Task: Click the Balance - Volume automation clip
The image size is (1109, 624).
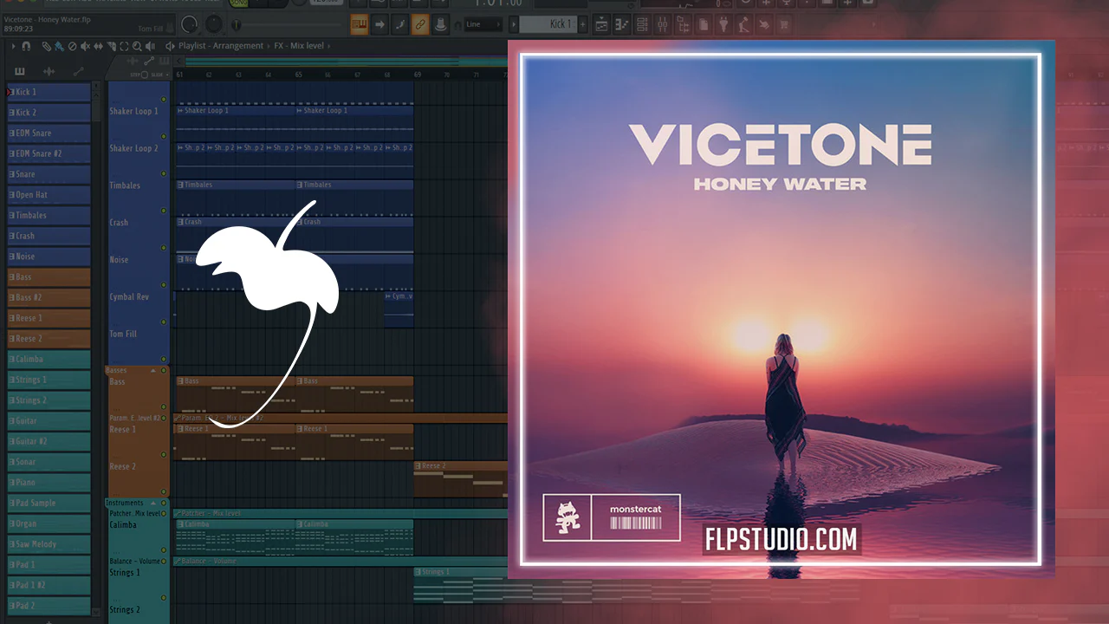Action: (x=341, y=562)
